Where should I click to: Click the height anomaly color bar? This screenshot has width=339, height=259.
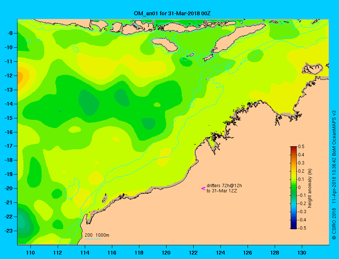(294, 188)
